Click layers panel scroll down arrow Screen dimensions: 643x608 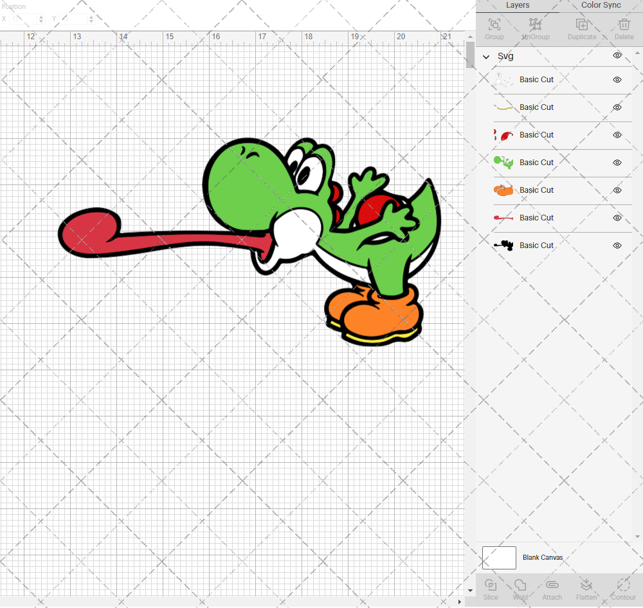[x=637, y=536]
